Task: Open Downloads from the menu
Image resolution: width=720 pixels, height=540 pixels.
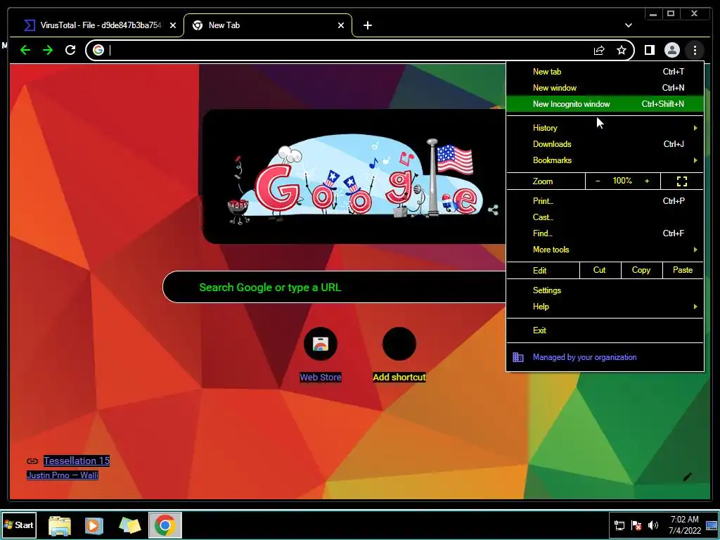Action: [605, 144]
